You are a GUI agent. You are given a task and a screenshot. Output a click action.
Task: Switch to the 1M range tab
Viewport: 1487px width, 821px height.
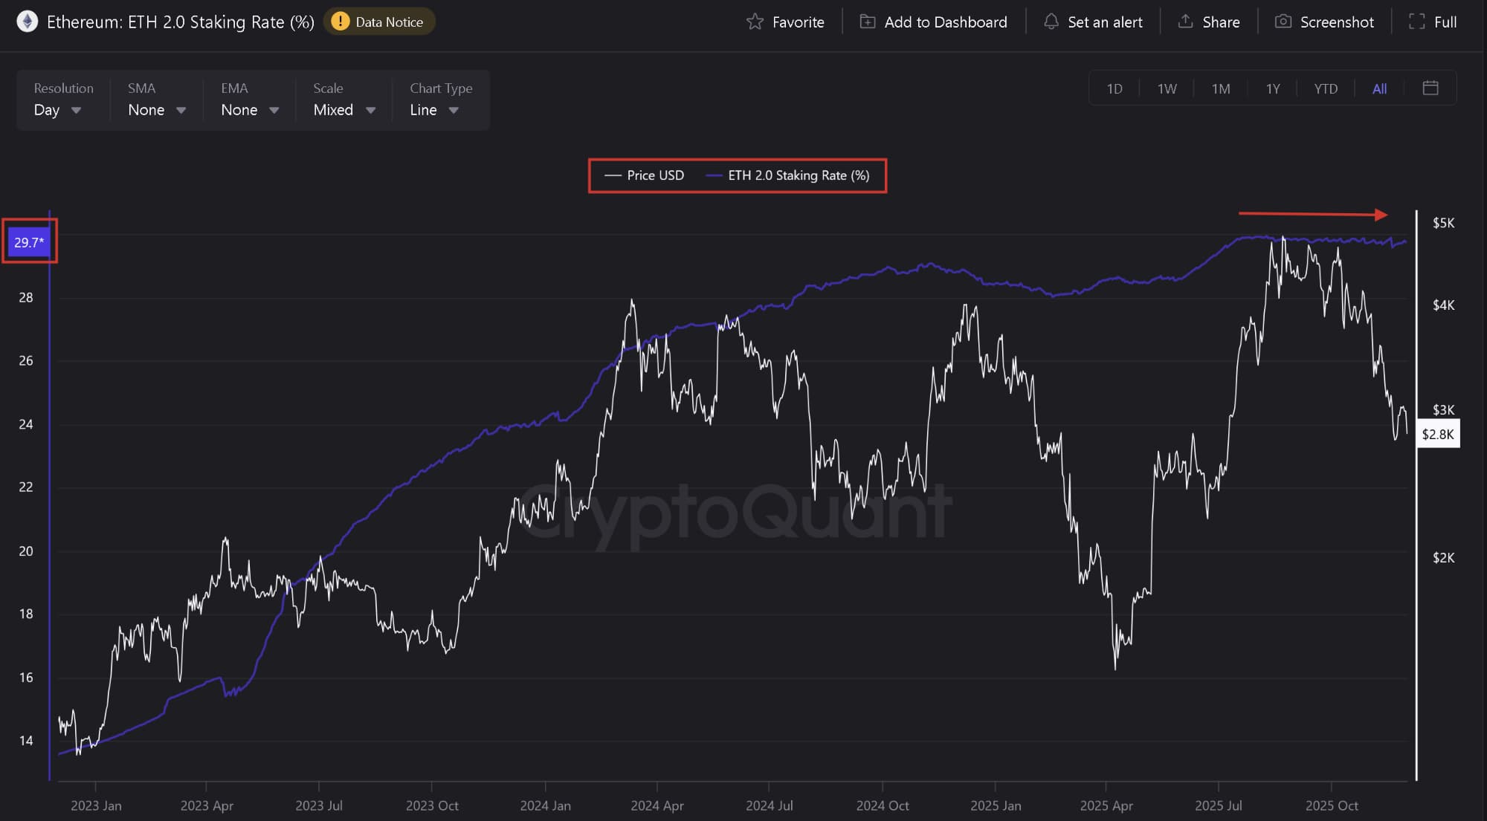pyautogui.click(x=1220, y=88)
